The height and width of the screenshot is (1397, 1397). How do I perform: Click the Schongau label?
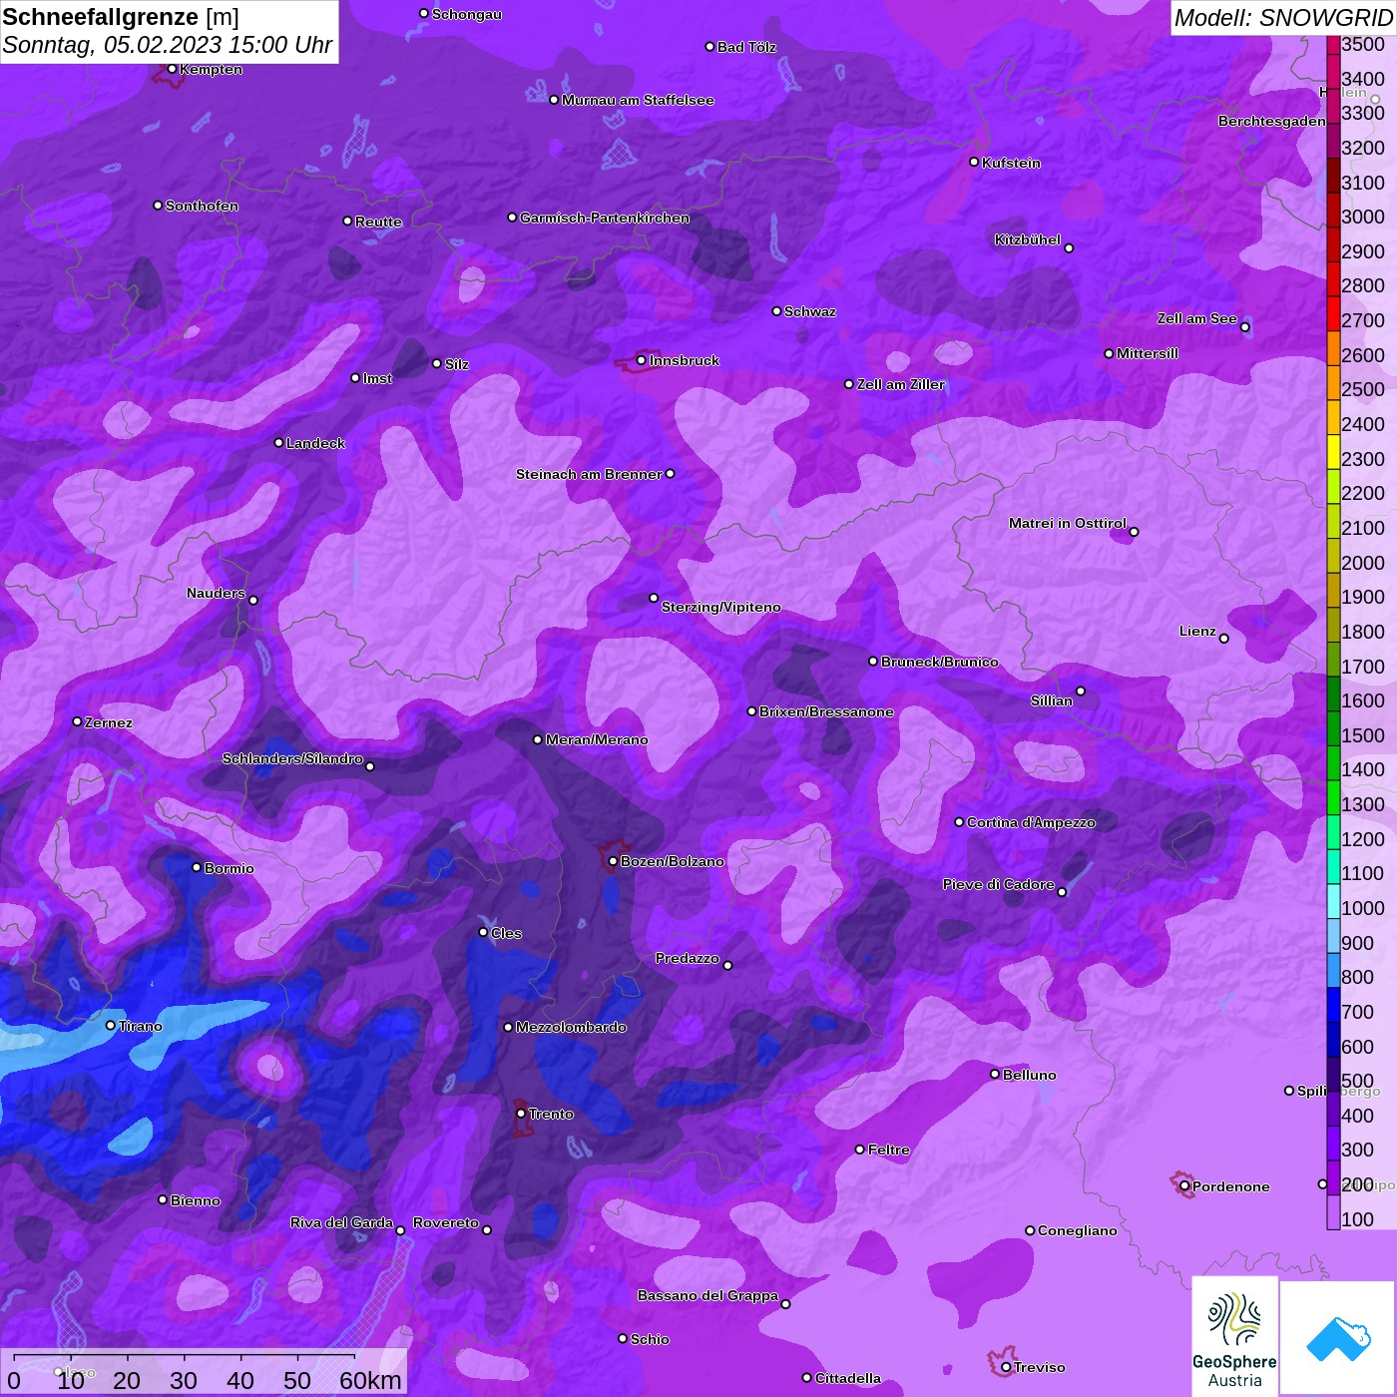467,14
